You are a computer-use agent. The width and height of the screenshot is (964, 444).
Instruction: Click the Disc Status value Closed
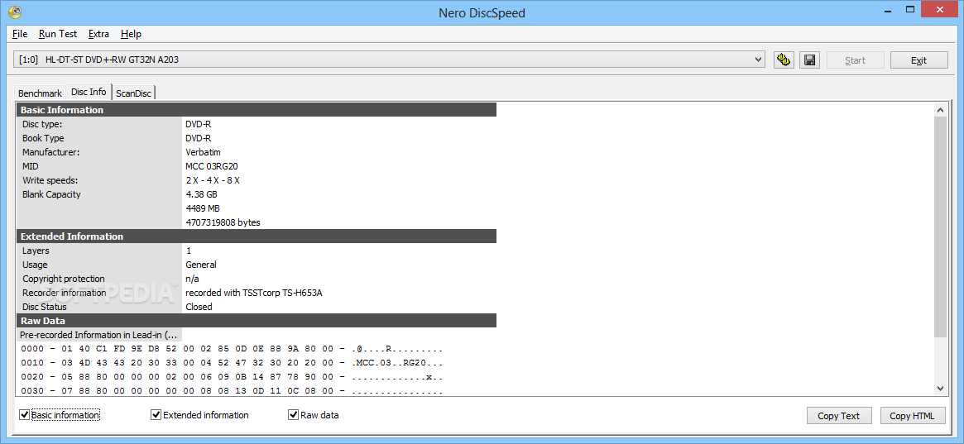click(199, 307)
